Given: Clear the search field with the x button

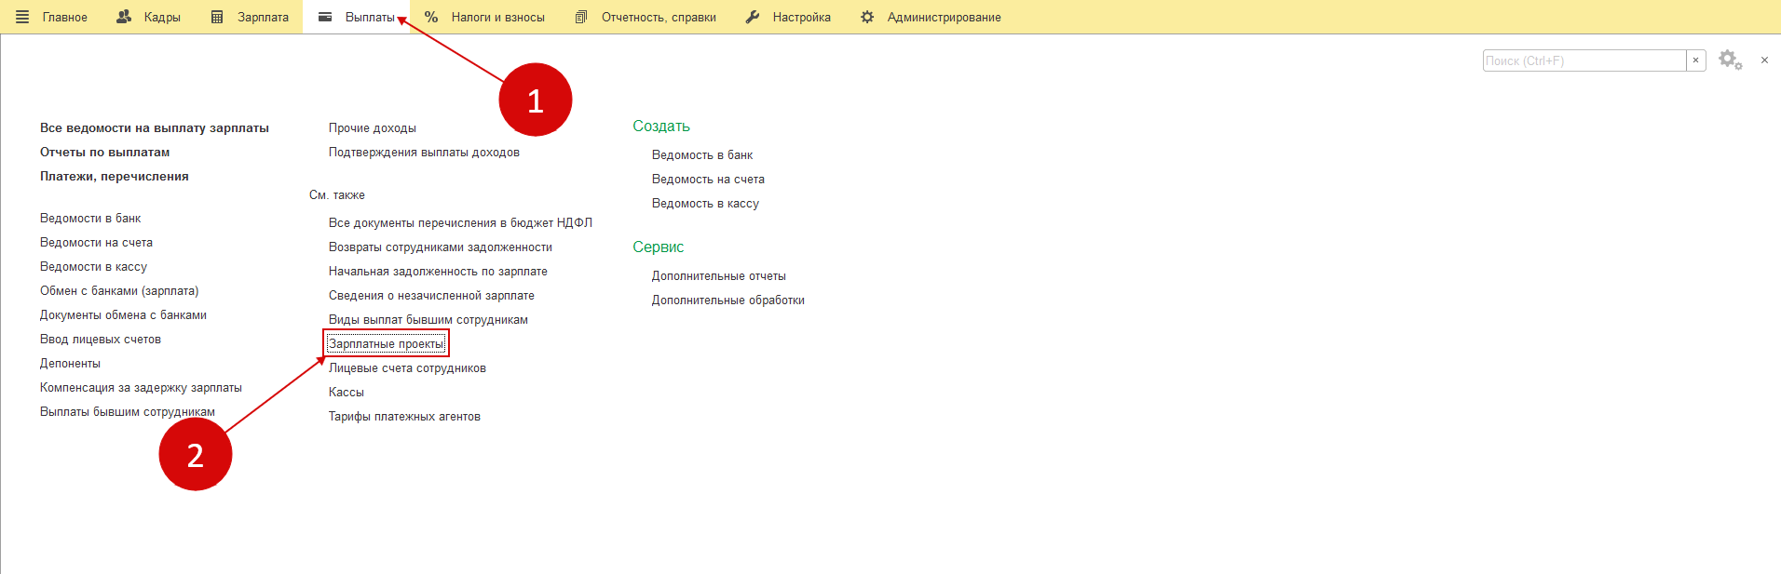Looking at the screenshot, I should [1695, 60].
